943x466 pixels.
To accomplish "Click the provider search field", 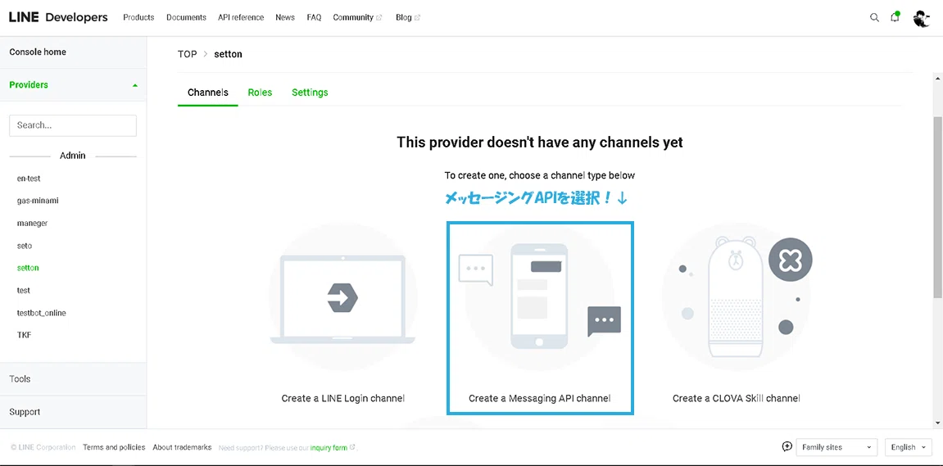I will point(73,125).
